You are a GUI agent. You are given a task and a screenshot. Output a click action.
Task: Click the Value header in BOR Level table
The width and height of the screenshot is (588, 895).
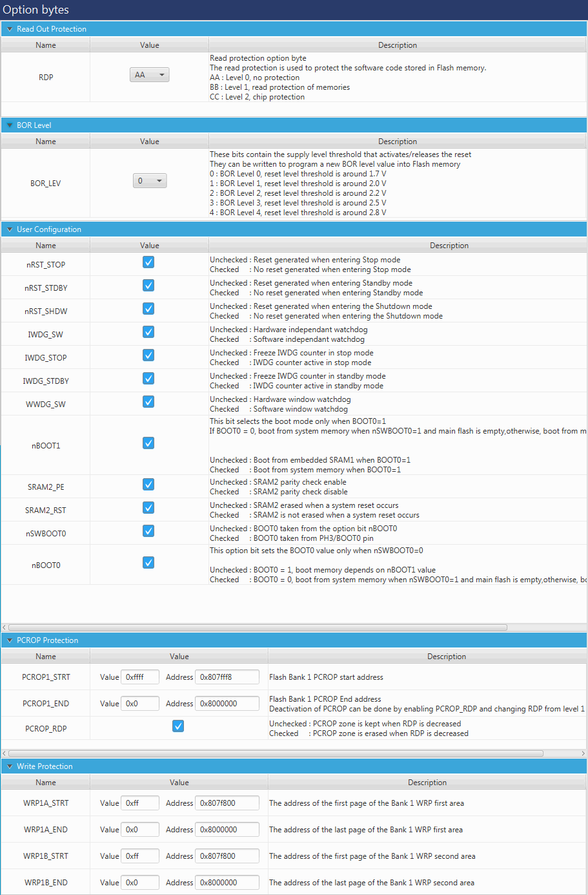pos(150,142)
